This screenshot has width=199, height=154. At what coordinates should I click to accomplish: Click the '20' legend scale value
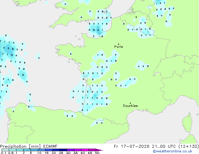(54, 153)
